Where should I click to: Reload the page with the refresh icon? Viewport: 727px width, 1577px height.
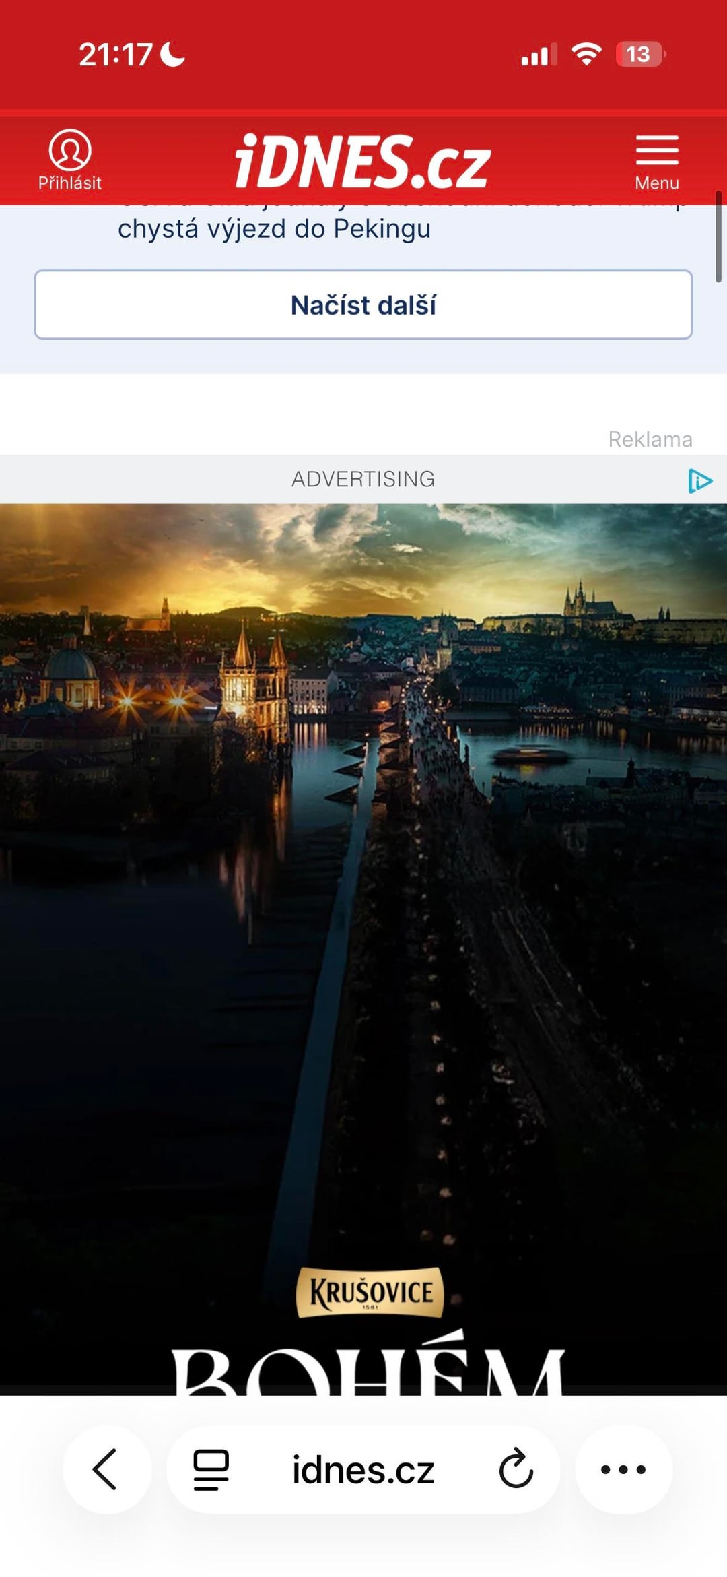tap(516, 1469)
